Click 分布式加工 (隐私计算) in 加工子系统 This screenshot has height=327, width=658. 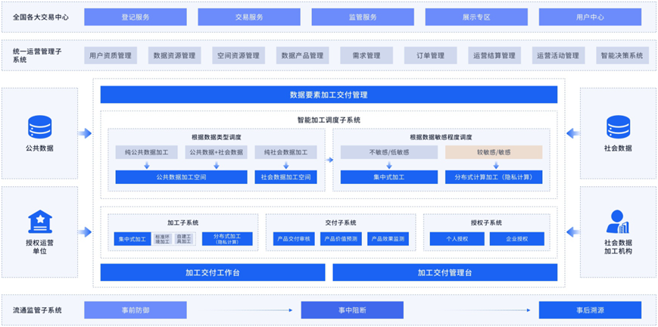(227, 239)
